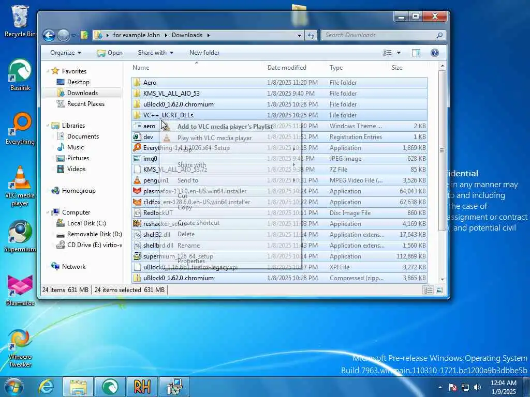
Task: Click New folder button
Action: 204,53
